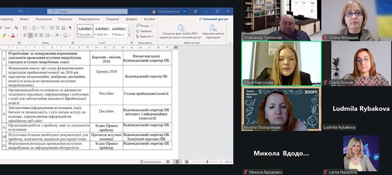Open borders dropdown arrow
This screenshot has height=175, width=392.
tap(69, 36)
